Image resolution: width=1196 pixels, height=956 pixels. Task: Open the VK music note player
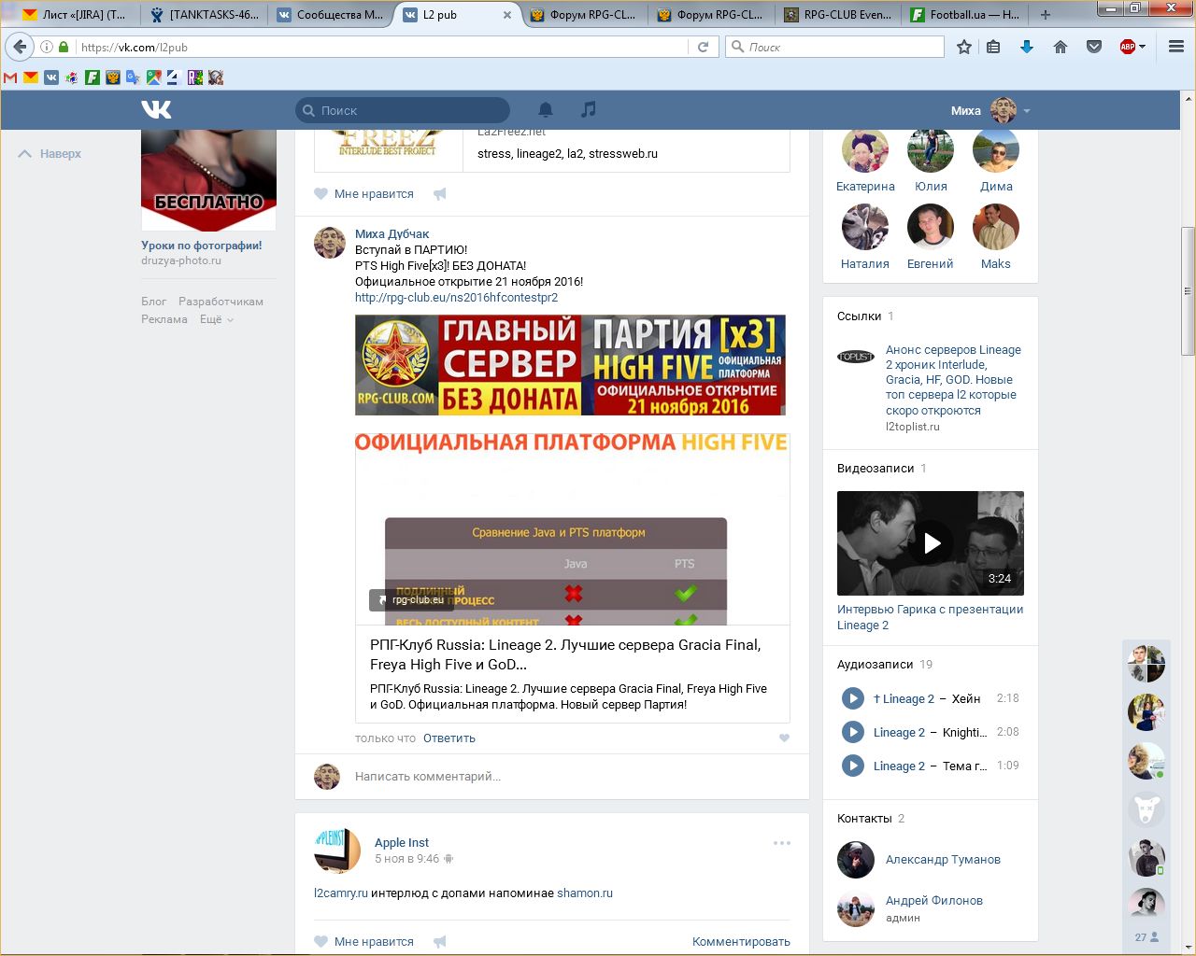point(588,110)
